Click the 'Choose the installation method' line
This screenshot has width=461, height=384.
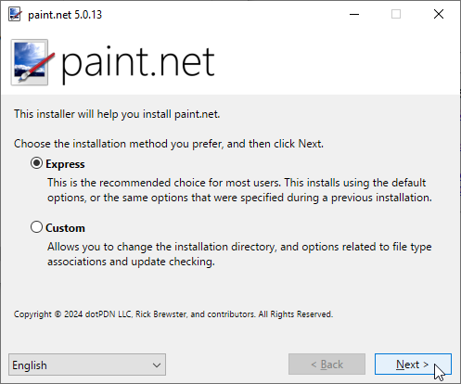[x=169, y=144]
